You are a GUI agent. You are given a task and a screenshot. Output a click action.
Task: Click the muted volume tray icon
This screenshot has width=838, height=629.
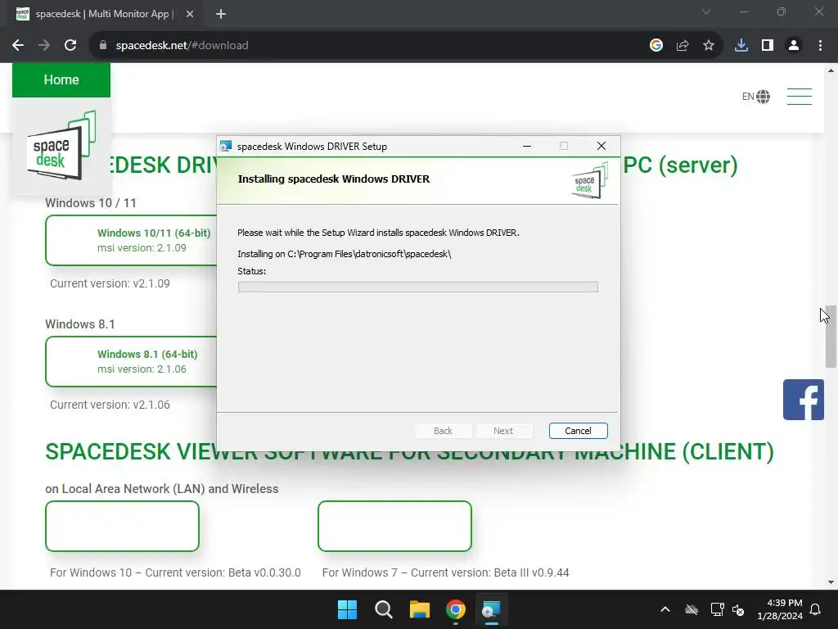(739, 609)
